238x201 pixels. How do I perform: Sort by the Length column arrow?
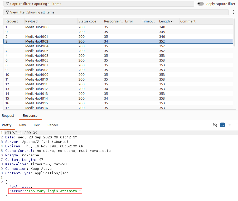[x=172, y=21]
